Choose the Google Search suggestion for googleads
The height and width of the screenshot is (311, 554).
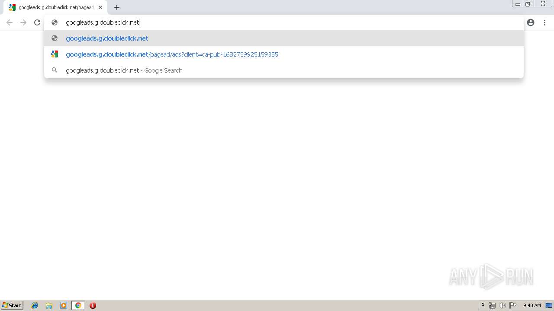pos(284,70)
